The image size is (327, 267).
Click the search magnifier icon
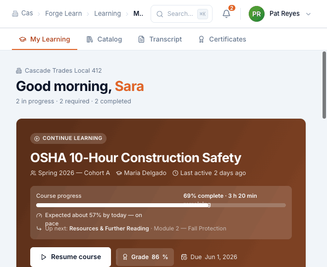pyautogui.click(x=160, y=14)
